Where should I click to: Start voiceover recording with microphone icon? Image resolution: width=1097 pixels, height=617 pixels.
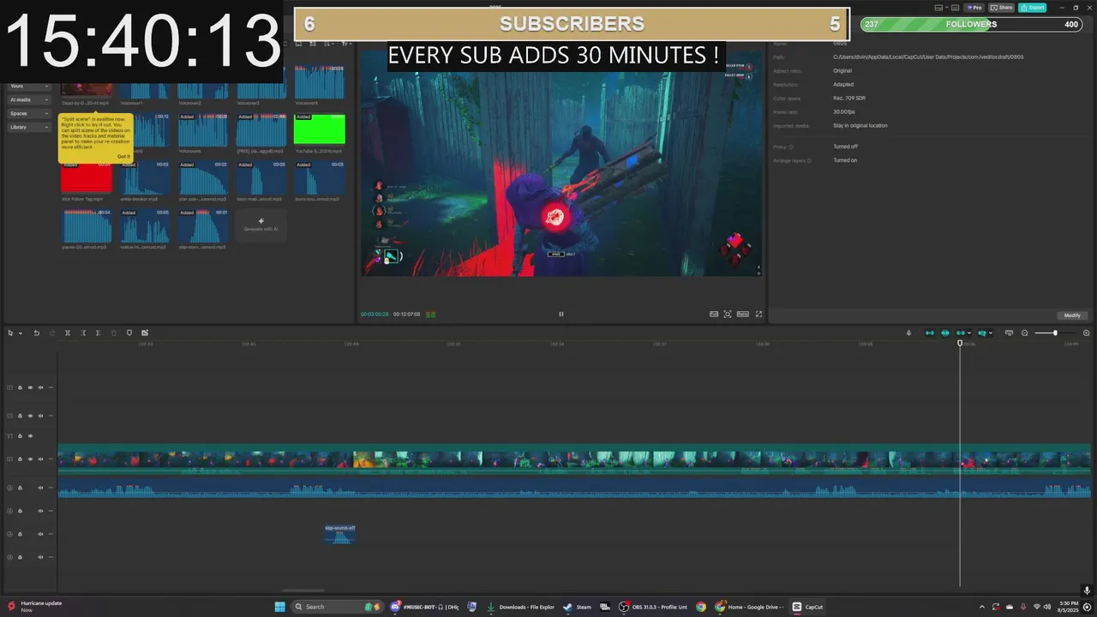pyautogui.click(x=909, y=332)
